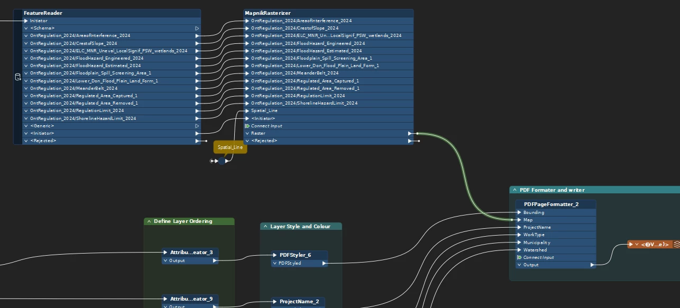Click FeatureReader AreaofInterference_2024 output port arrow
Viewport: 680px width, 308px height.
click(197, 36)
